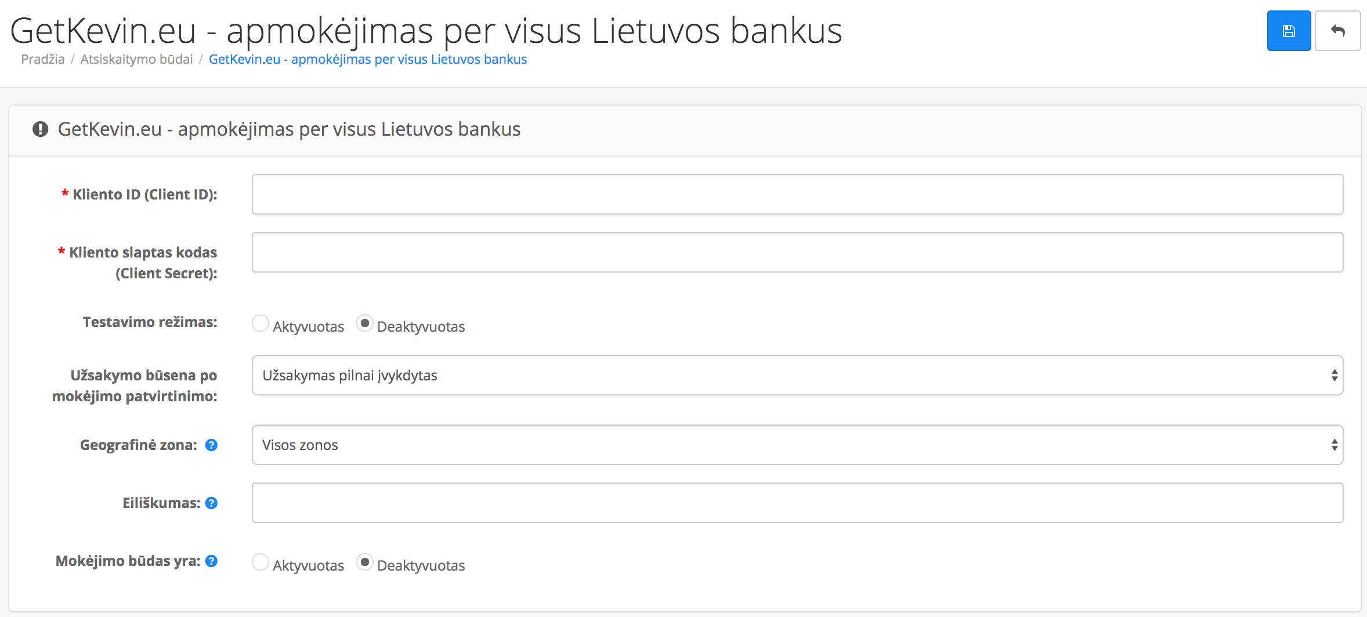
Task: Select Deaktyvuotas for Mokėjimo būdas yra
Action: pyautogui.click(x=364, y=562)
